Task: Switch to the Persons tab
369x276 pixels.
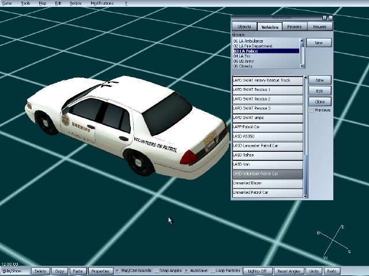Action: (x=295, y=26)
